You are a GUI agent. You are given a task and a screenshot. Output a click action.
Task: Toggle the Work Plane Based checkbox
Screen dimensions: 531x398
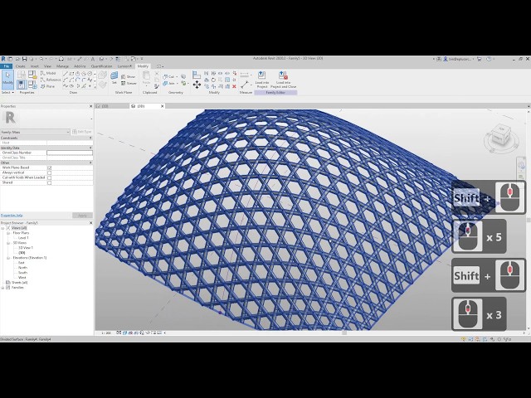(x=50, y=167)
